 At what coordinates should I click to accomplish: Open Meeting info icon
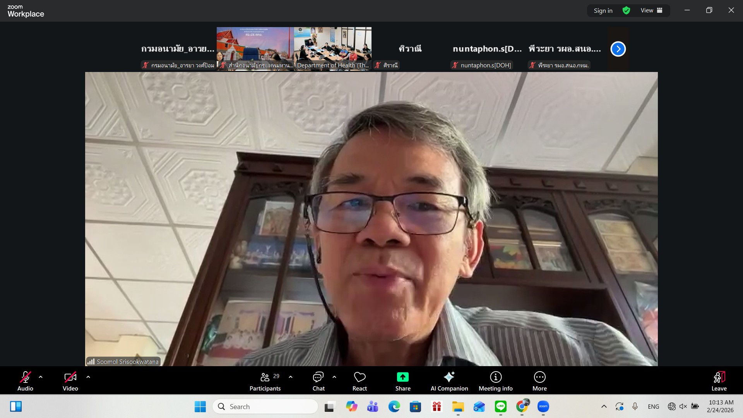[x=496, y=377]
